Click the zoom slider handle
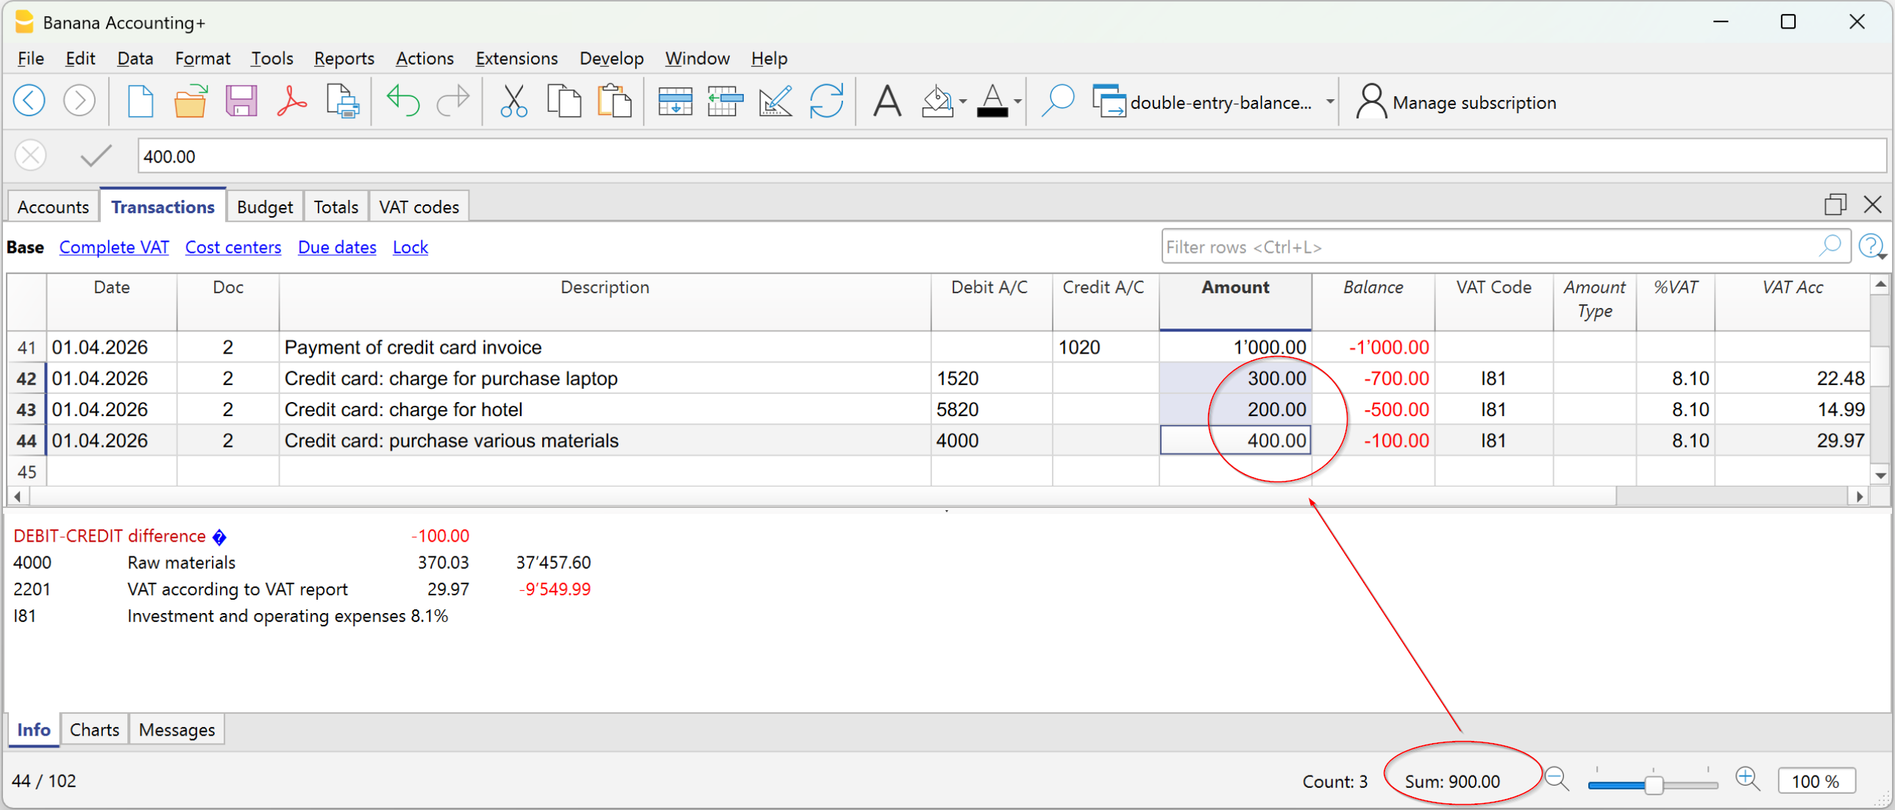The width and height of the screenshot is (1895, 810). tap(1653, 785)
